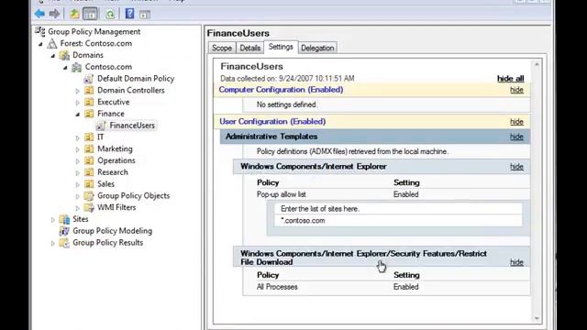This screenshot has width=587, height=330.
Task: Expand the Executive OU node
Action: click(77, 102)
